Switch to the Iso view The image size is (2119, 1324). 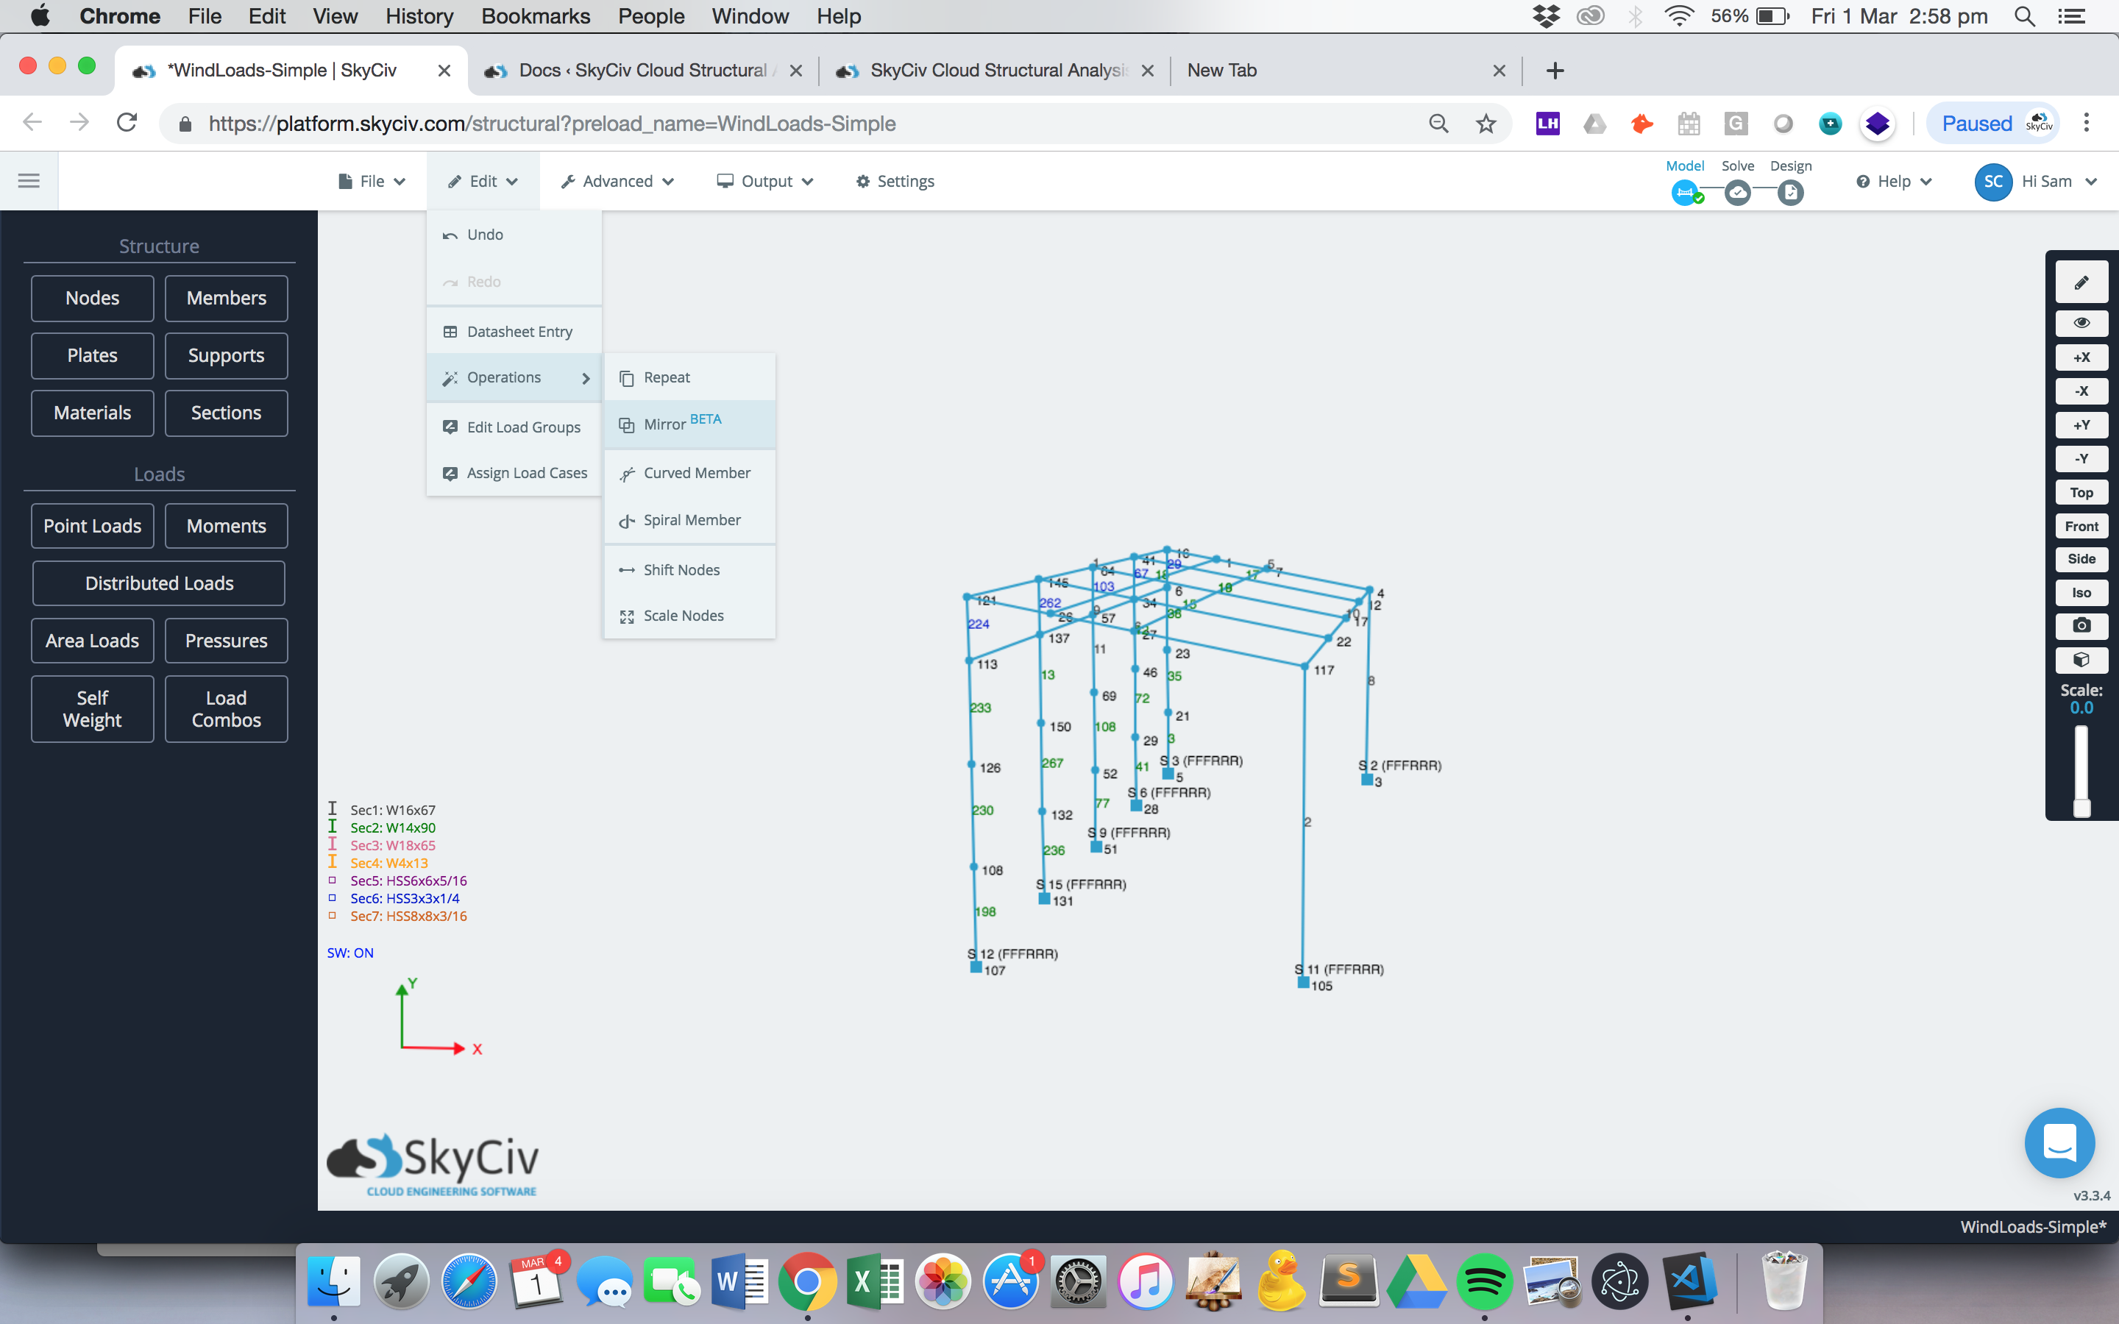pyautogui.click(x=2081, y=593)
